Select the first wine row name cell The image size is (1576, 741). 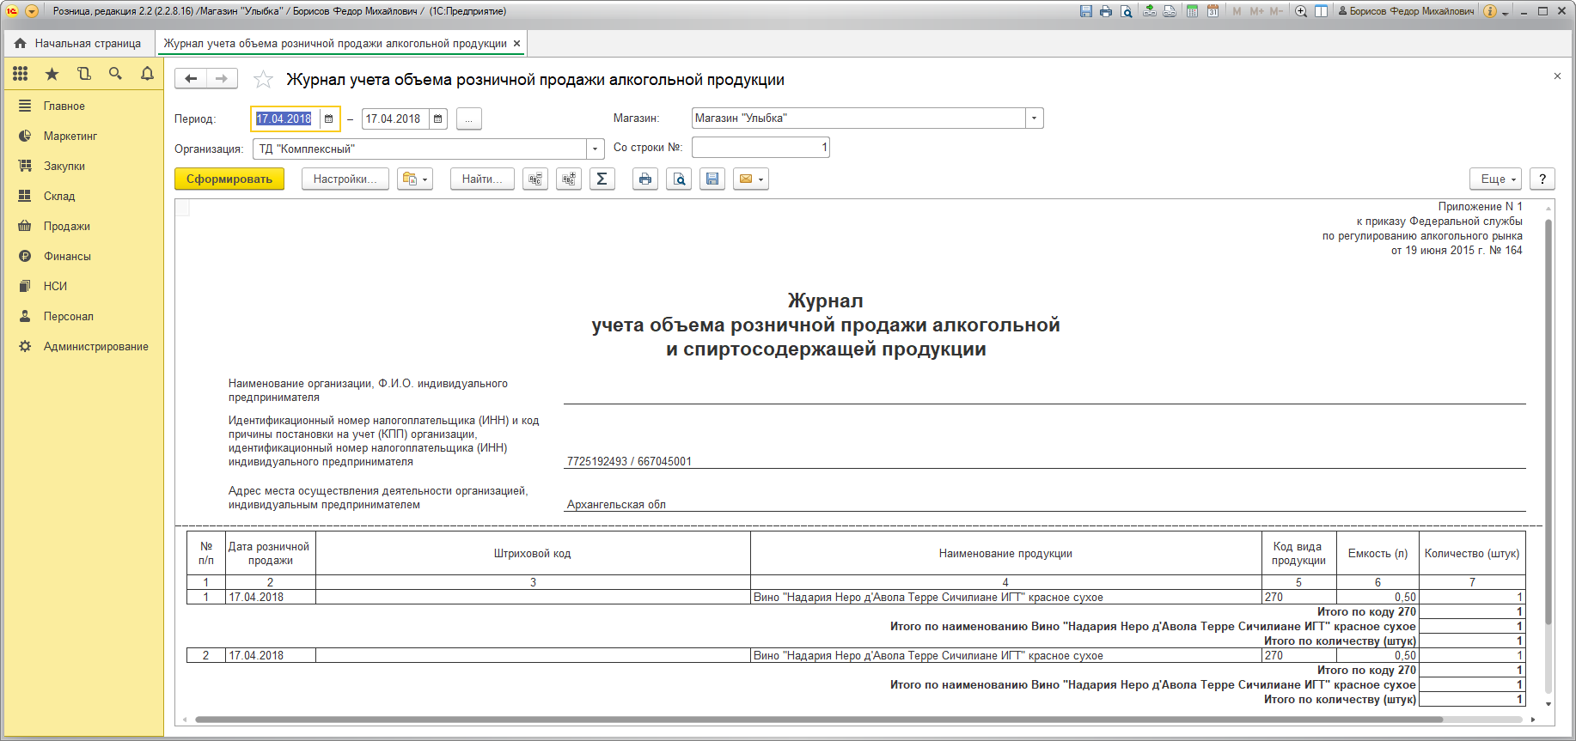(x=1006, y=598)
